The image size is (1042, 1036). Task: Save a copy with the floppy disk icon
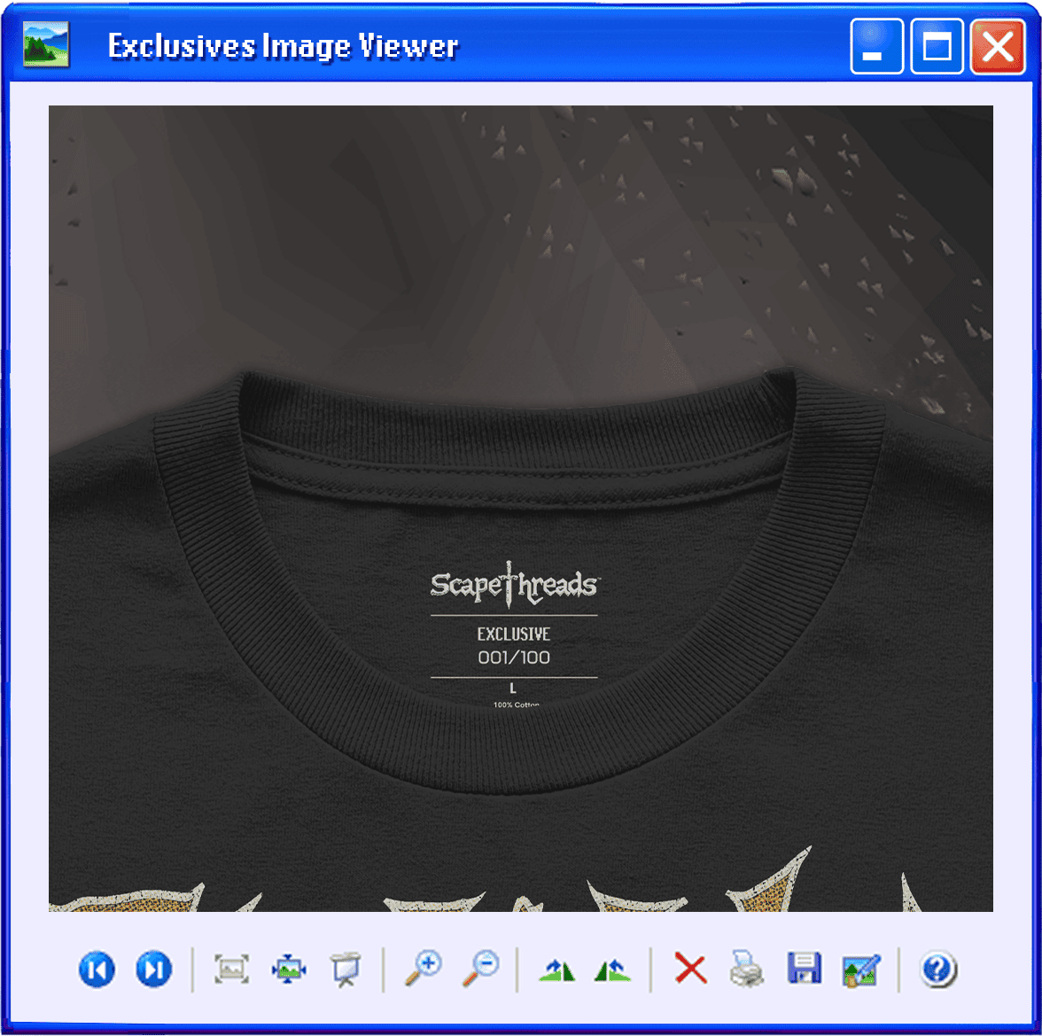click(805, 969)
